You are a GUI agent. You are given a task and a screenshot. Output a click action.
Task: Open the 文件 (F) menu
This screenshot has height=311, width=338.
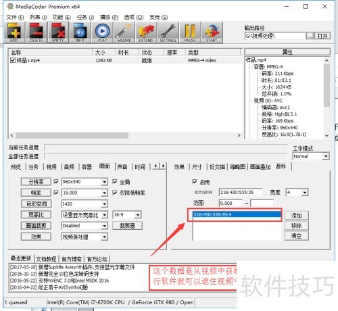[x=15, y=17]
